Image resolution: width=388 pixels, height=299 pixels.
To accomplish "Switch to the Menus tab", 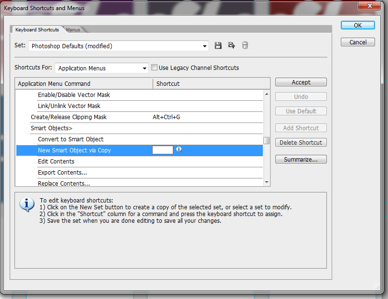I will point(73,29).
